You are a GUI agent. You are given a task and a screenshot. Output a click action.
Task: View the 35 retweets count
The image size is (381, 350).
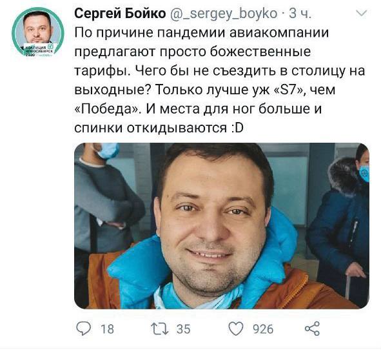click(184, 329)
